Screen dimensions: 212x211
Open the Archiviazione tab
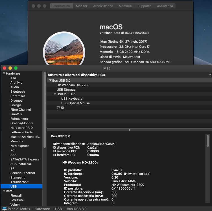click(103, 6)
